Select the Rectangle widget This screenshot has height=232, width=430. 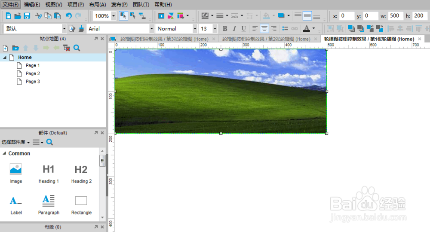[81, 205]
